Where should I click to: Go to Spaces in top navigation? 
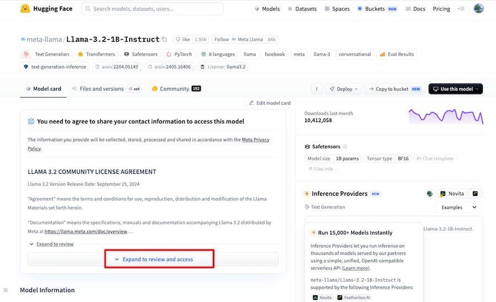pos(337,9)
